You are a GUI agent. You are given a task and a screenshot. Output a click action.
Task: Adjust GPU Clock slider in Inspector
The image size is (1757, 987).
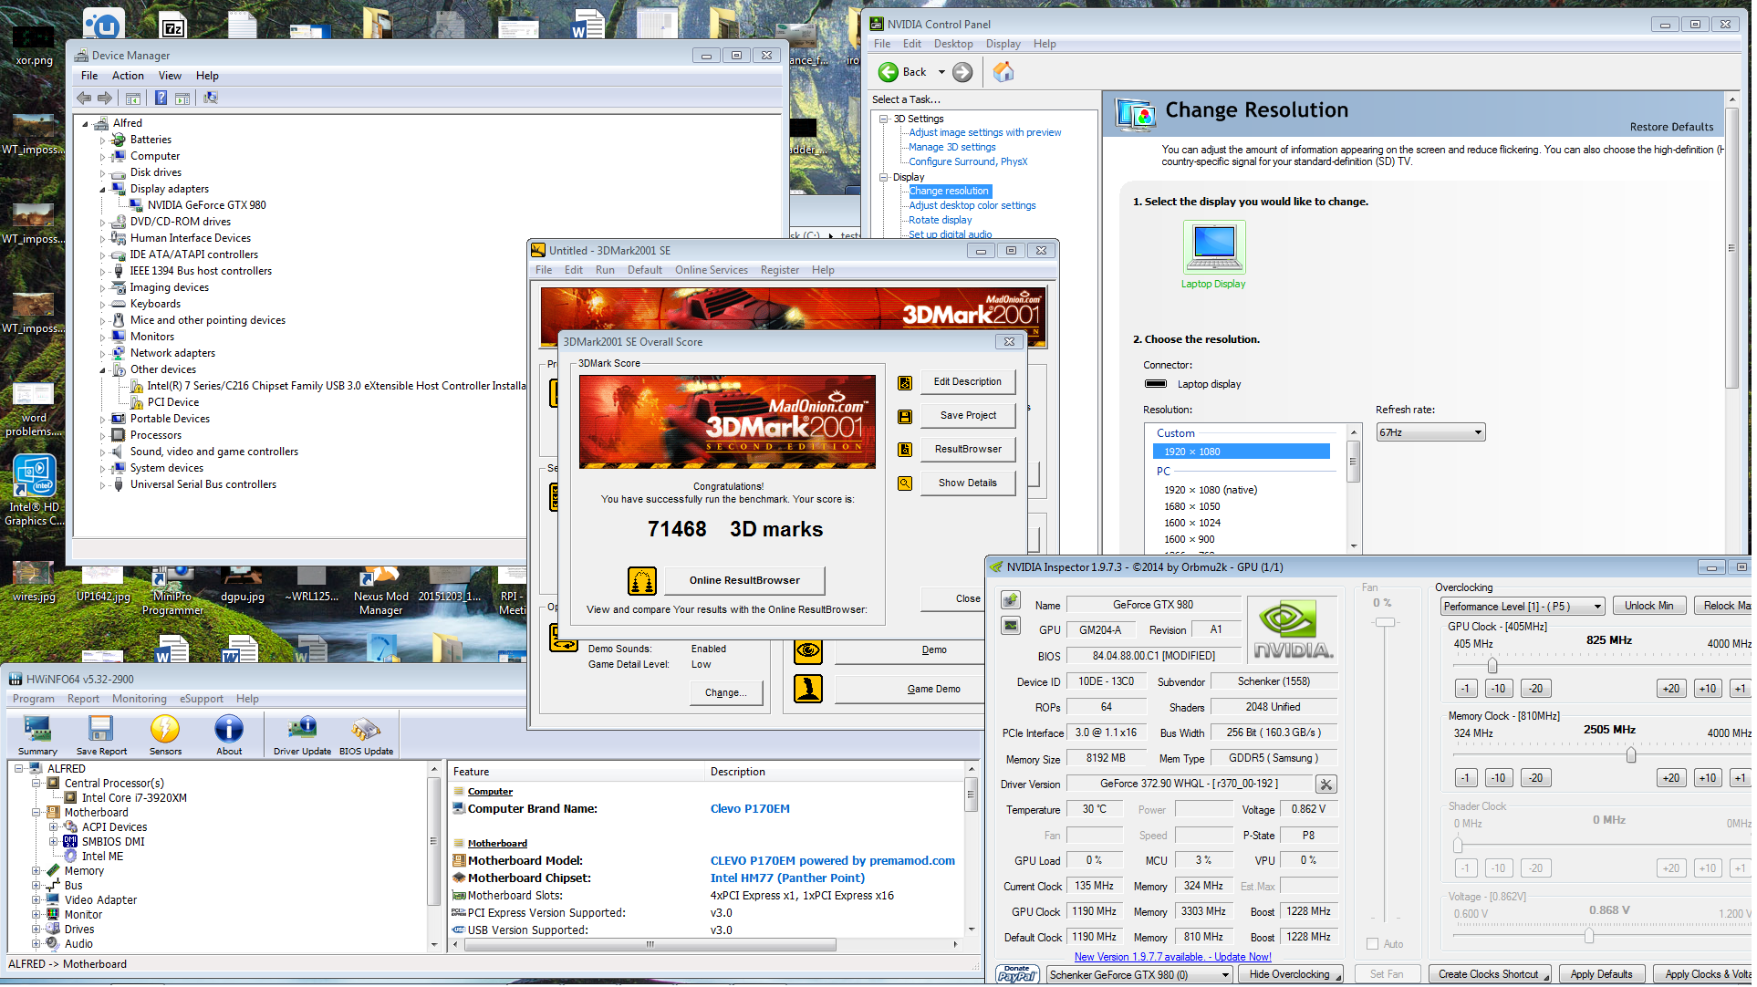click(1492, 667)
